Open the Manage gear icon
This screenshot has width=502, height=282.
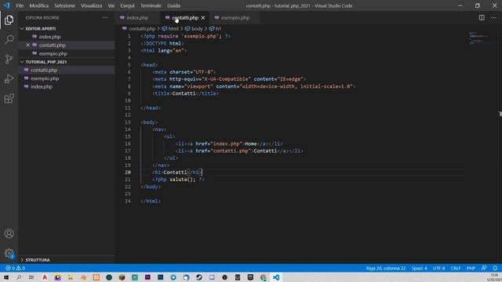(9, 254)
